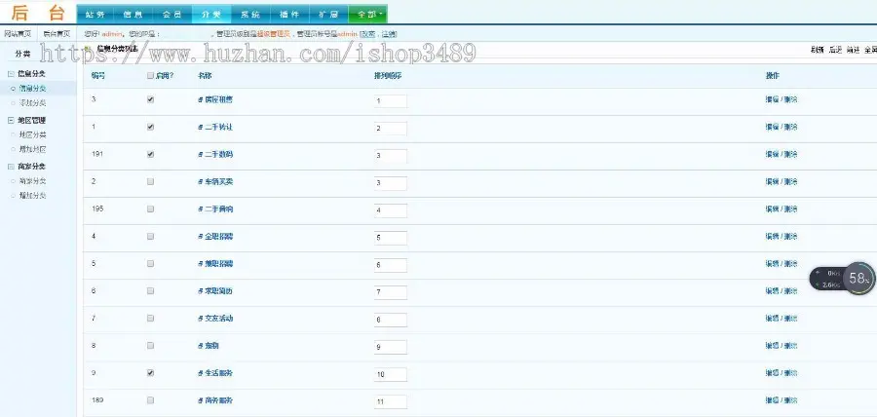Enable the 车辆买卖 category checkbox
The image size is (877, 417).
click(x=150, y=181)
